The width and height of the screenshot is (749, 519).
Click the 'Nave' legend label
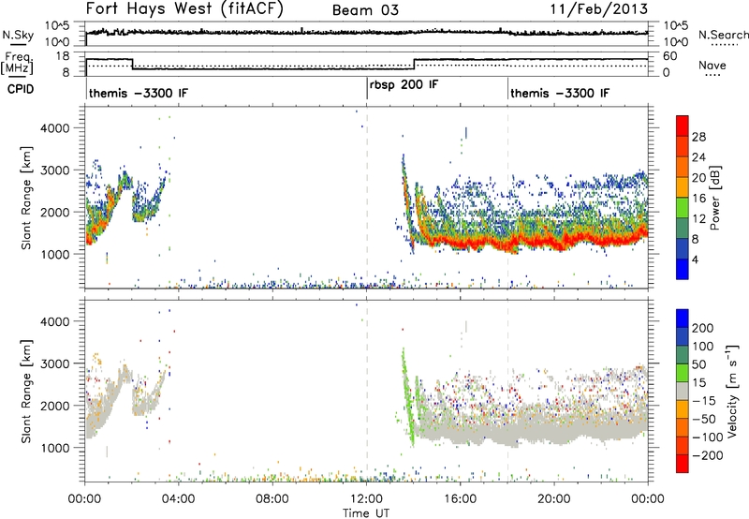click(x=712, y=65)
